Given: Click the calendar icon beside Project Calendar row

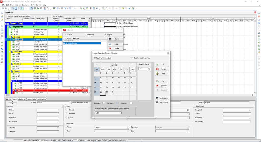Looking at the screenshot, I should pyautogui.click(x=64, y=43).
